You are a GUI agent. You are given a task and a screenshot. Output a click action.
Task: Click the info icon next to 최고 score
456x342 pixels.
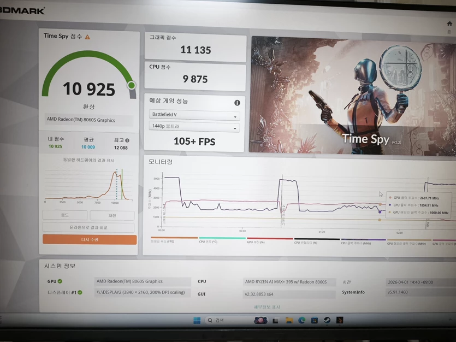127,140
